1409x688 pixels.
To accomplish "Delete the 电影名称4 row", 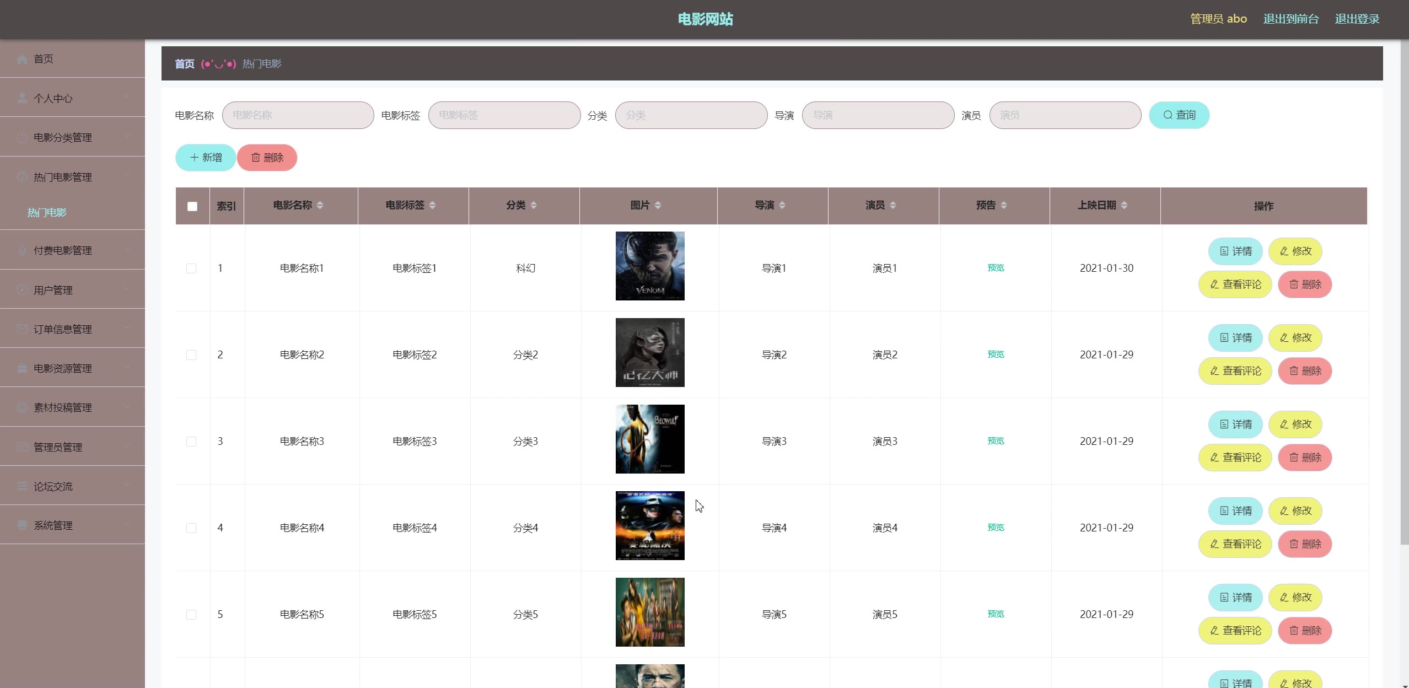I will [x=1305, y=544].
